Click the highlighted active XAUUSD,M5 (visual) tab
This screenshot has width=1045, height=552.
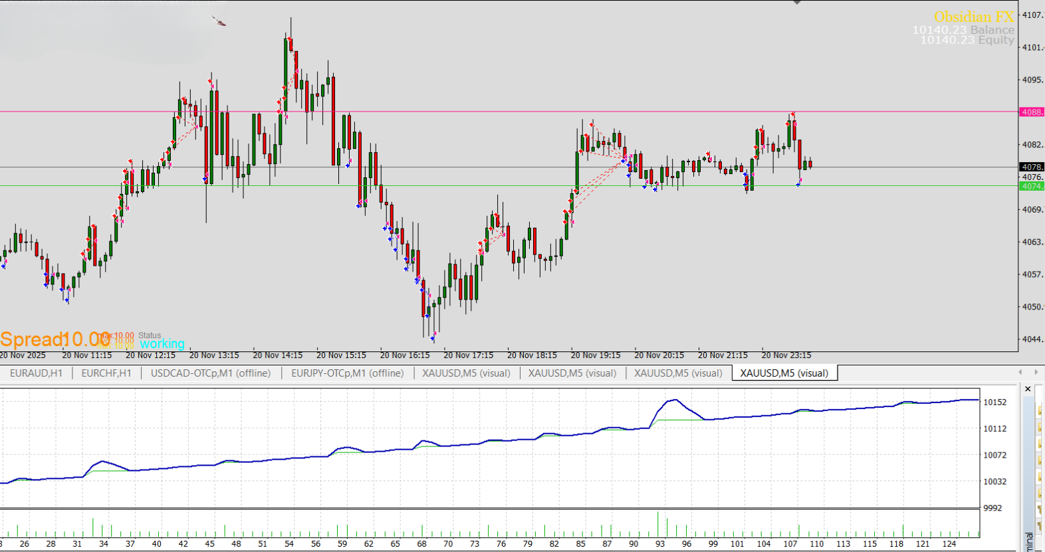[x=784, y=373]
